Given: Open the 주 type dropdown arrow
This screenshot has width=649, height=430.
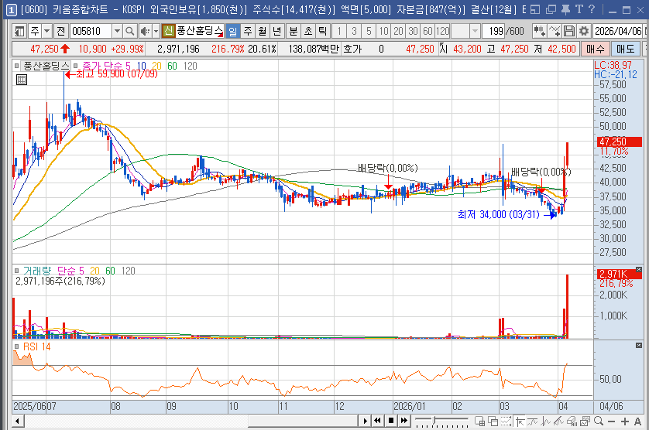Looking at the screenshot, I should [46, 31].
